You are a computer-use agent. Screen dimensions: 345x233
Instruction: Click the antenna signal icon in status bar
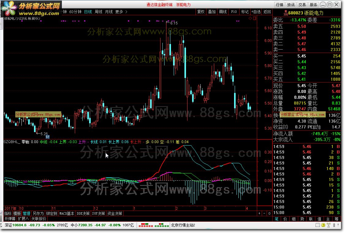pos(329,225)
